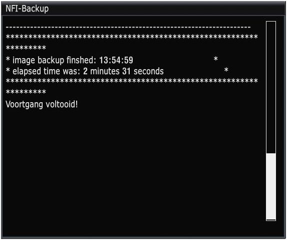Click the 'image backup finshed' text

click(x=54, y=60)
